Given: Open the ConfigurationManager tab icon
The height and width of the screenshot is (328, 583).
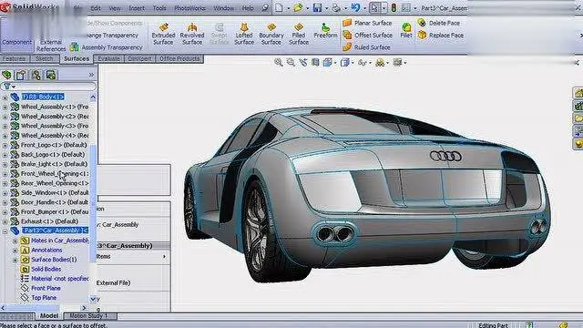Looking at the screenshot, I should click(x=36, y=75).
